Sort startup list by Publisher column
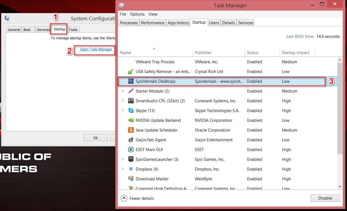Image resolution: width=347 pixels, height=211 pixels. point(219,52)
